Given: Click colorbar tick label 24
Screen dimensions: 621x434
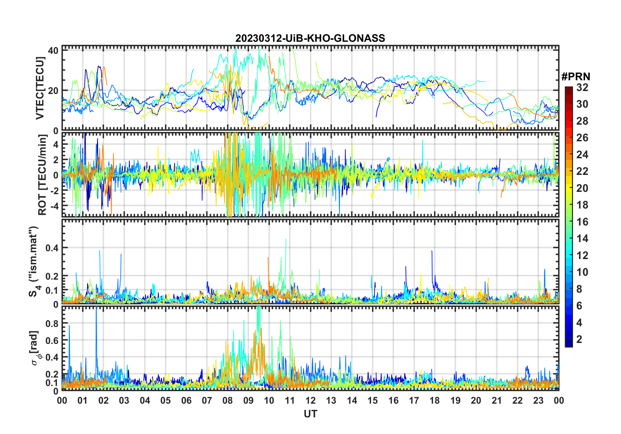Looking at the screenshot, I should point(582,155).
